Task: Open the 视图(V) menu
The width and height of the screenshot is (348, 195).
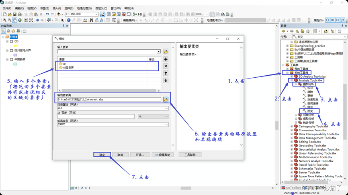Action: click(32, 8)
